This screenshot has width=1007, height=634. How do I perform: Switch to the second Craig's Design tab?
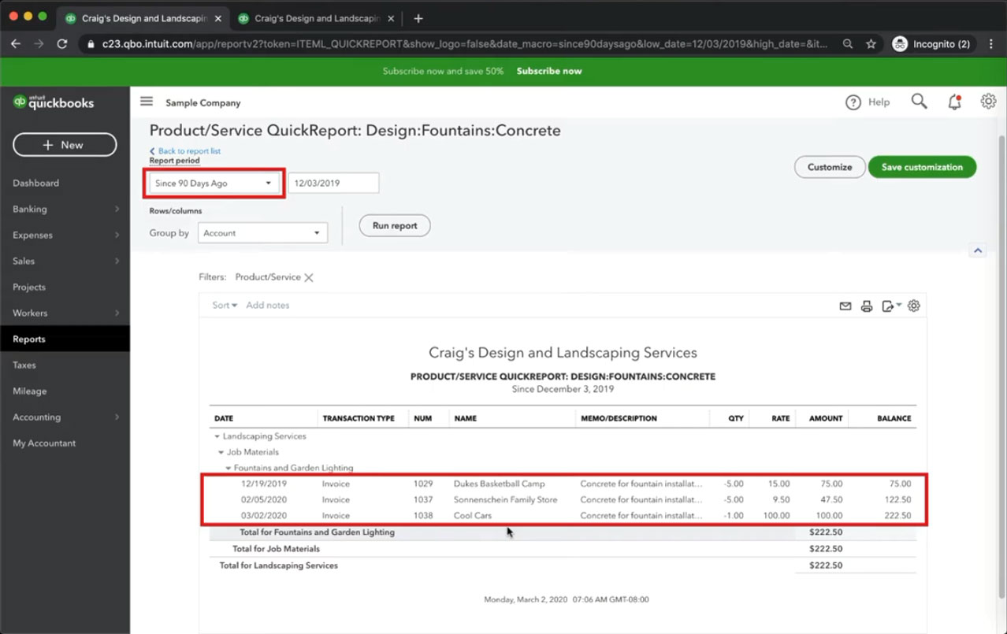316,18
